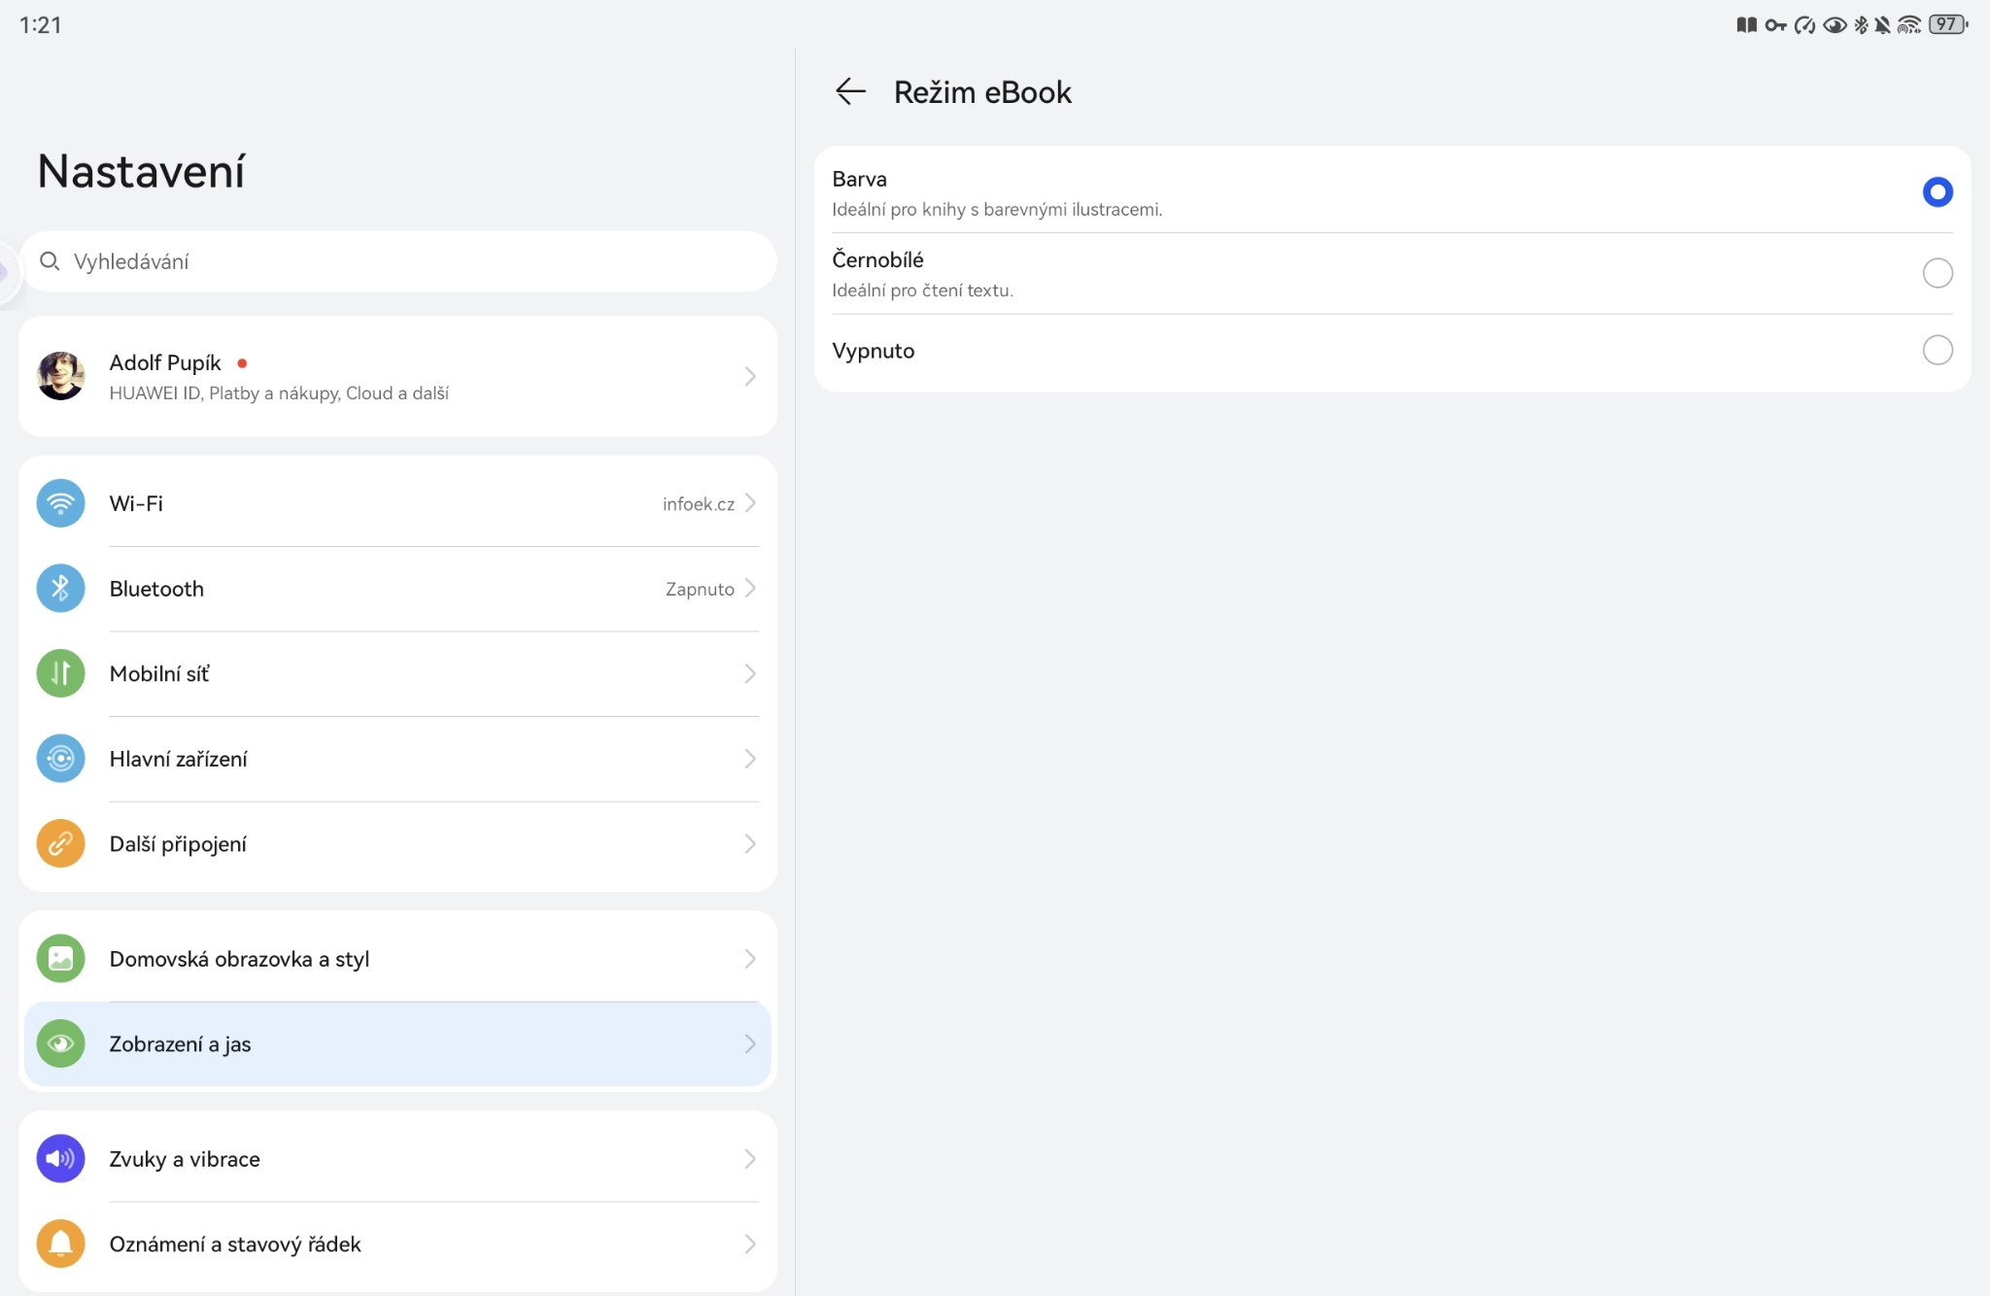
Task: Go back using the arrow beside Režim eBook
Action: pos(850,91)
